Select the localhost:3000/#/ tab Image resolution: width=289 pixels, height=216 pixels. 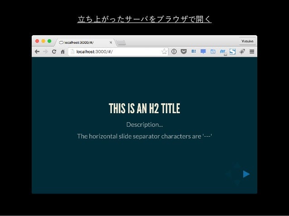tap(85, 42)
